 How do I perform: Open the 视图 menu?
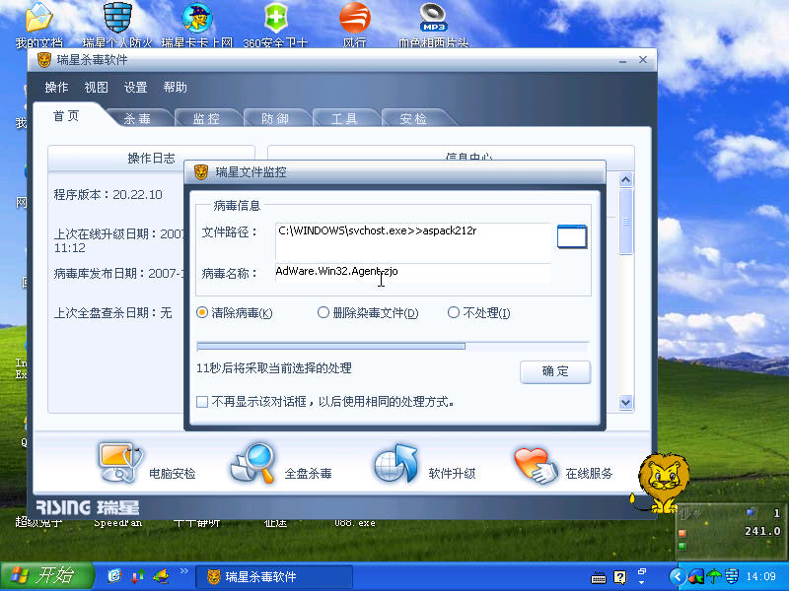[96, 88]
